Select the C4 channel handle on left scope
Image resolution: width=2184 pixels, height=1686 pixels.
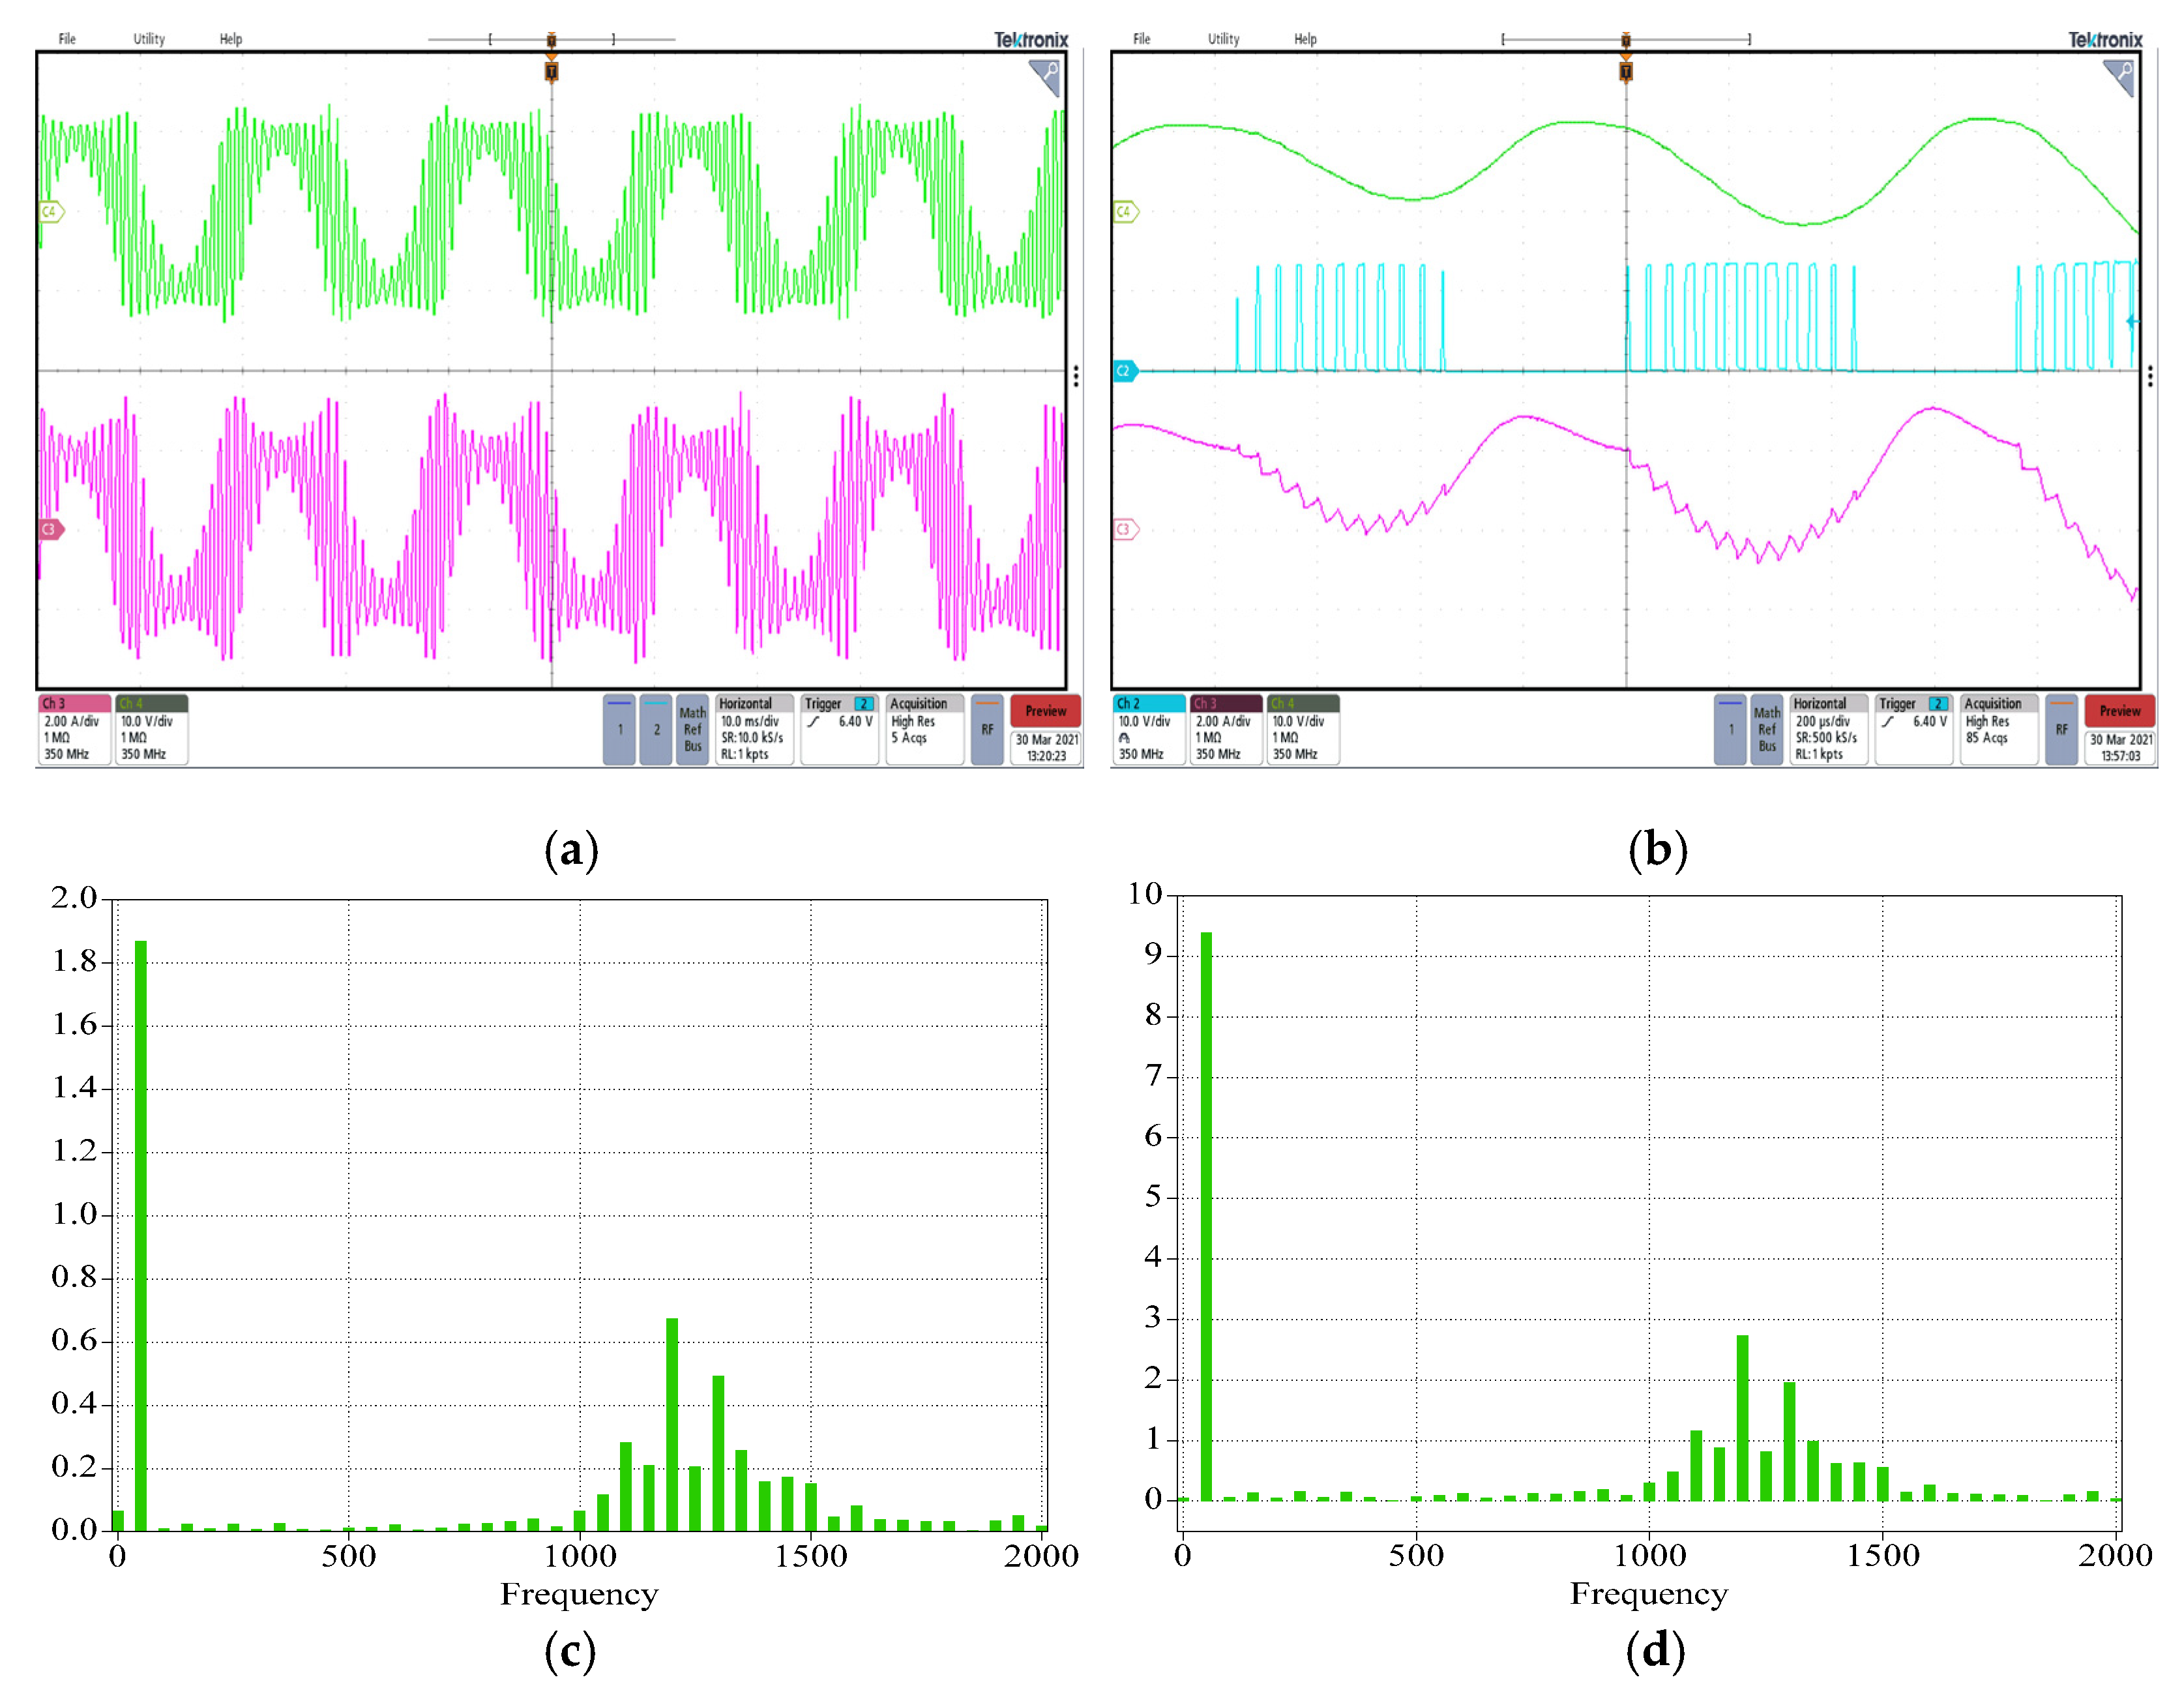click(x=51, y=212)
